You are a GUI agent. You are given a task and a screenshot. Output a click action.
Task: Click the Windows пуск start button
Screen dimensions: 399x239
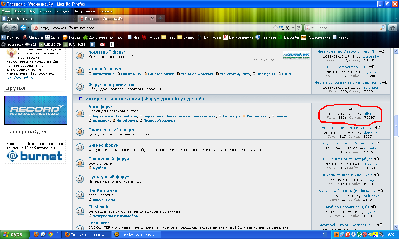pyautogui.click(x=15, y=234)
